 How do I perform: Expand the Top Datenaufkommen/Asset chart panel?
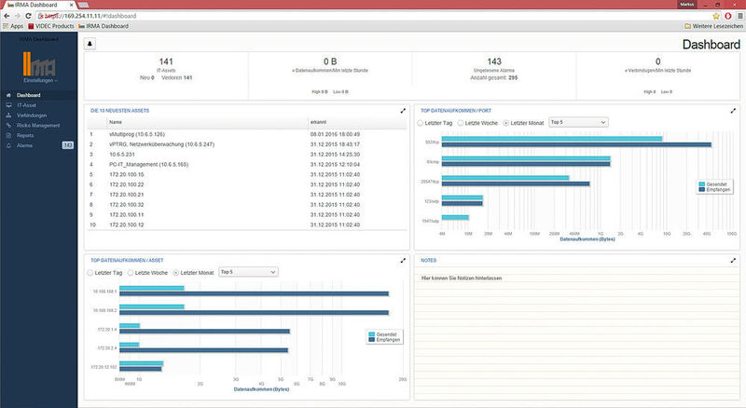coord(403,261)
